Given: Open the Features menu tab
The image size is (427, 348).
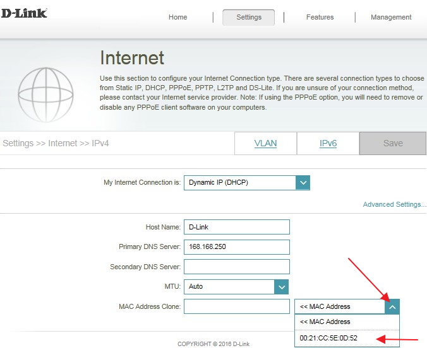Looking at the screenshot, I should click(320, 18).
